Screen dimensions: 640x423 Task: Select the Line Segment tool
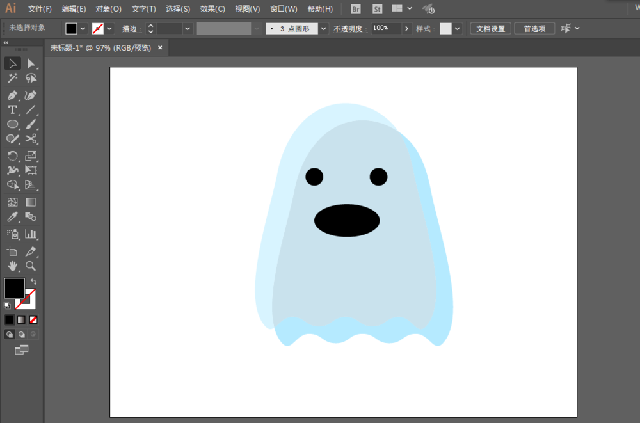pos(31,109)
